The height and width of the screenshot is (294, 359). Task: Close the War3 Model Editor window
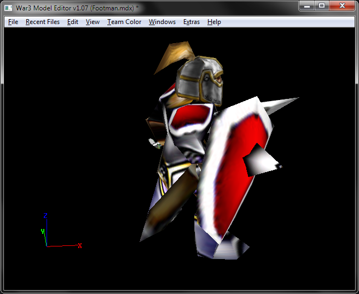point(342,5)
